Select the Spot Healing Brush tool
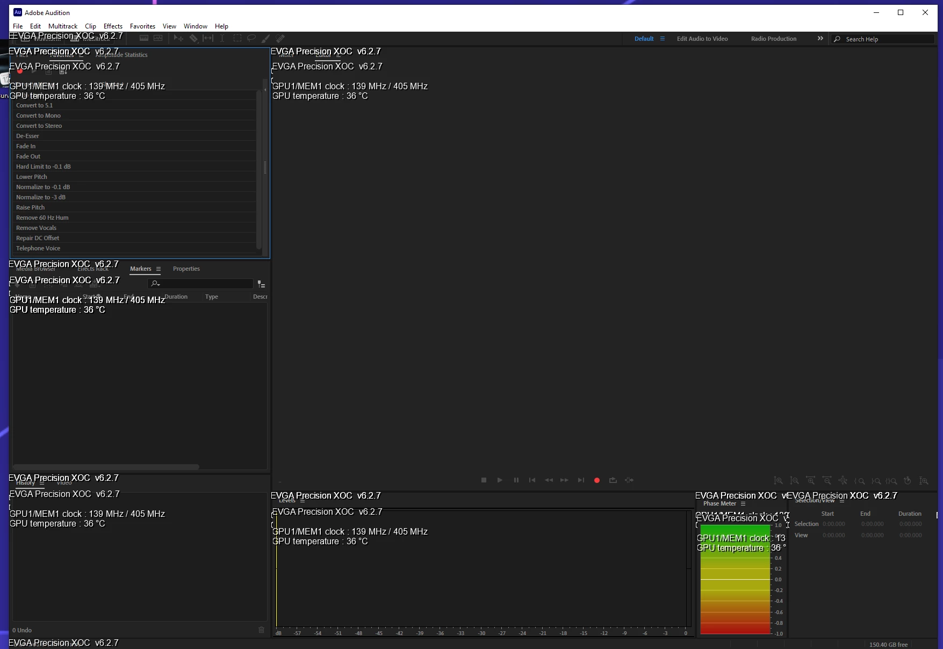Viewport: 943px width, 649px height. pyautogui.click(x=280, y=39)
